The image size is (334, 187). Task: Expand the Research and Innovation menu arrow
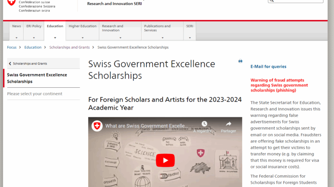(x=120, y=38)
